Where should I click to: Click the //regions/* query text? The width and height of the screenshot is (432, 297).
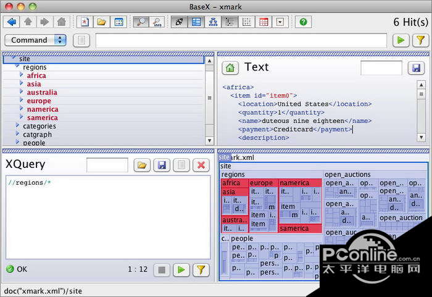[x=30, y=183]
